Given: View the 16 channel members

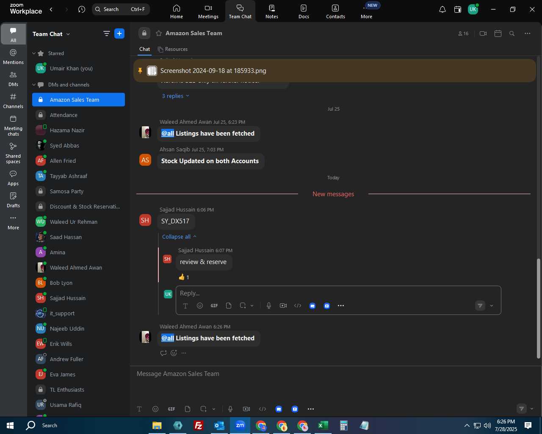Looking at the screenshot, I should (x=463, y=33).
